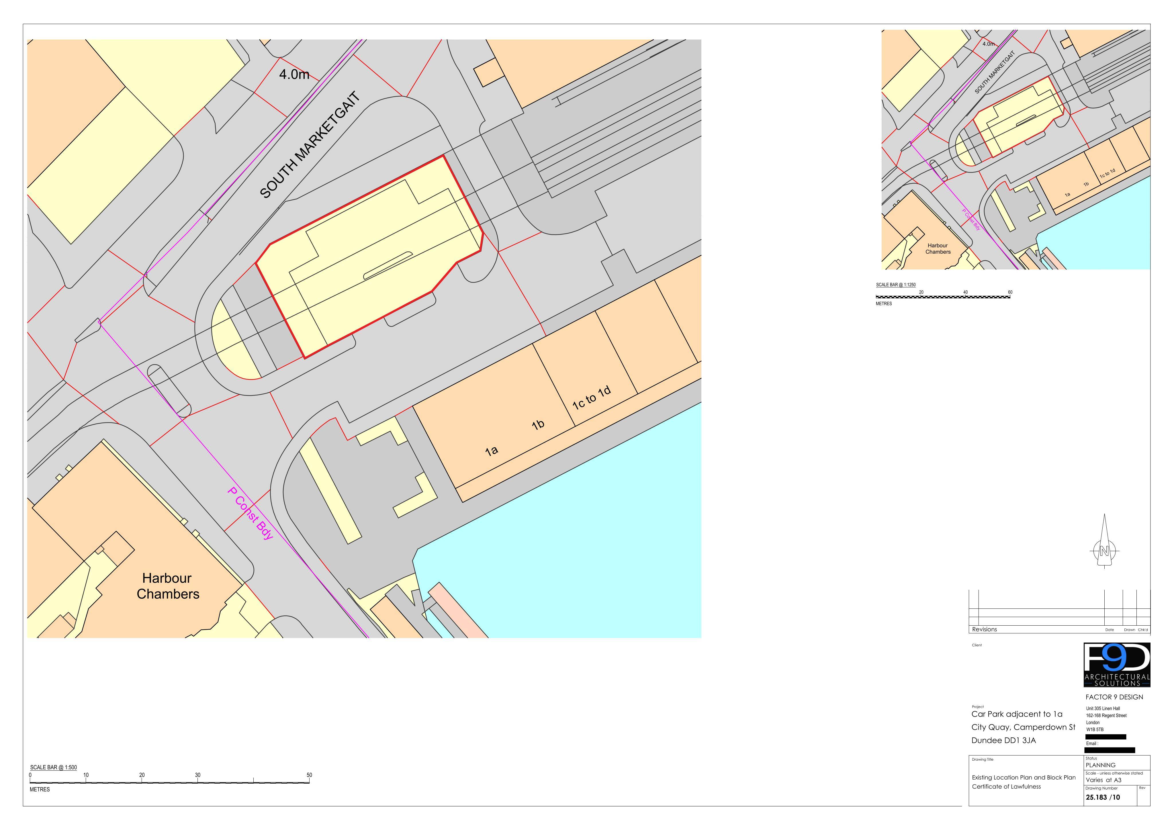Click the 'Revisions' table heading

984,630
